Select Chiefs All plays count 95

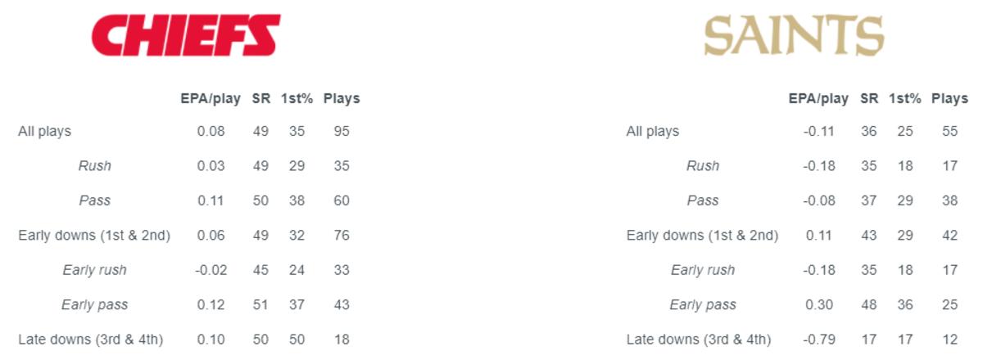(342, 131)
